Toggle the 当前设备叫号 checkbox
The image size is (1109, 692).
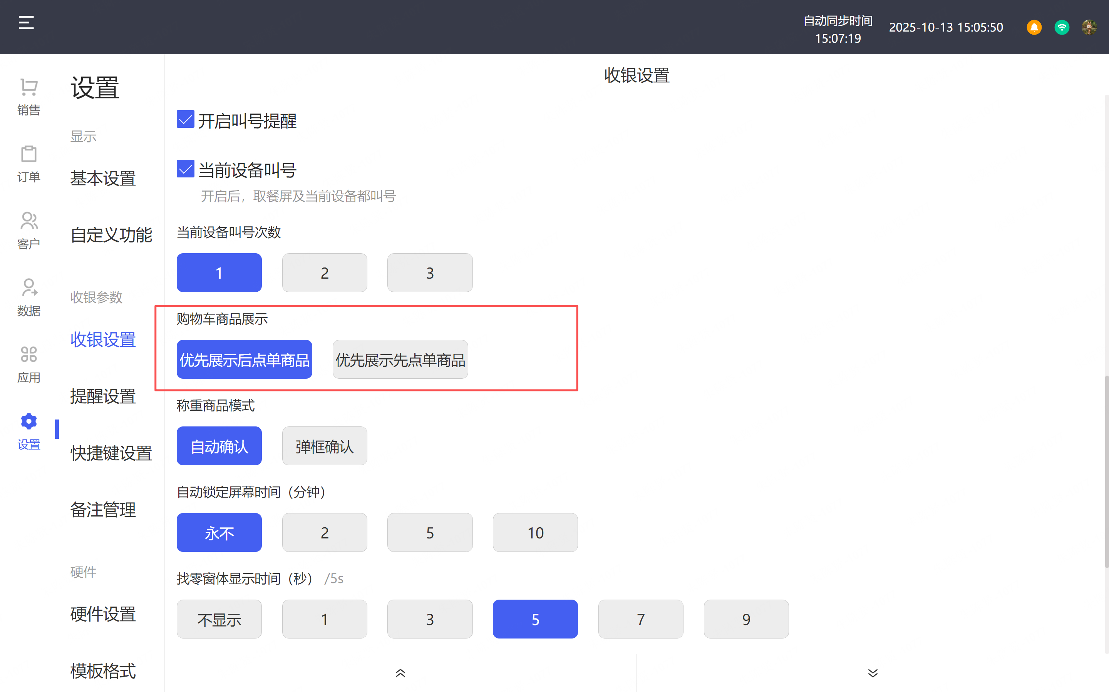(186, 169)
